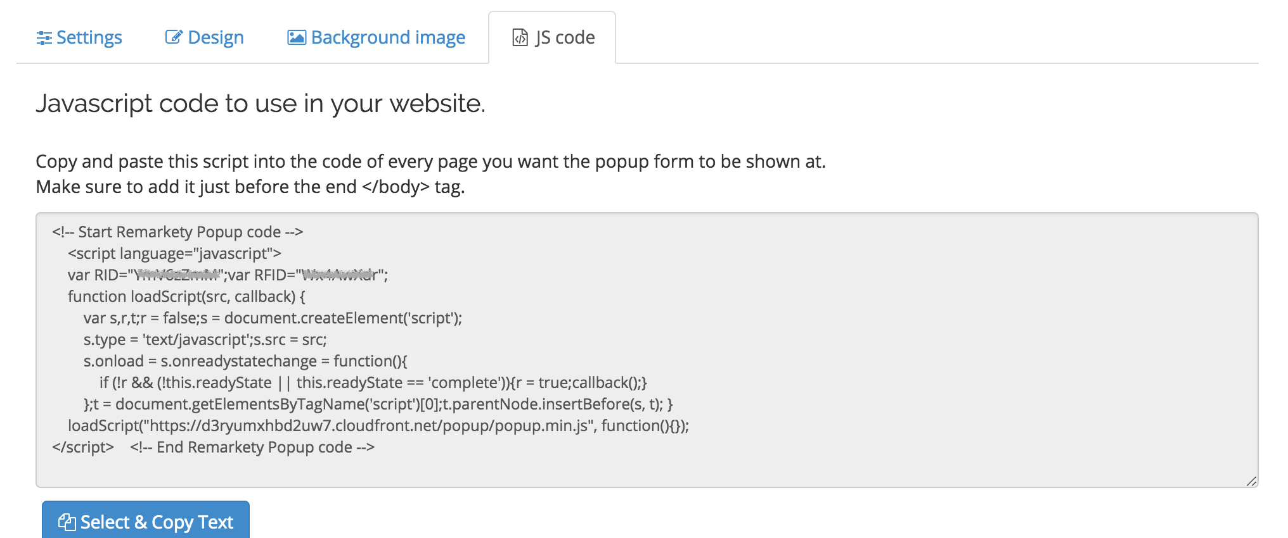Click the 'function loadScript(src, callback)' line

(x=186, y=297)
